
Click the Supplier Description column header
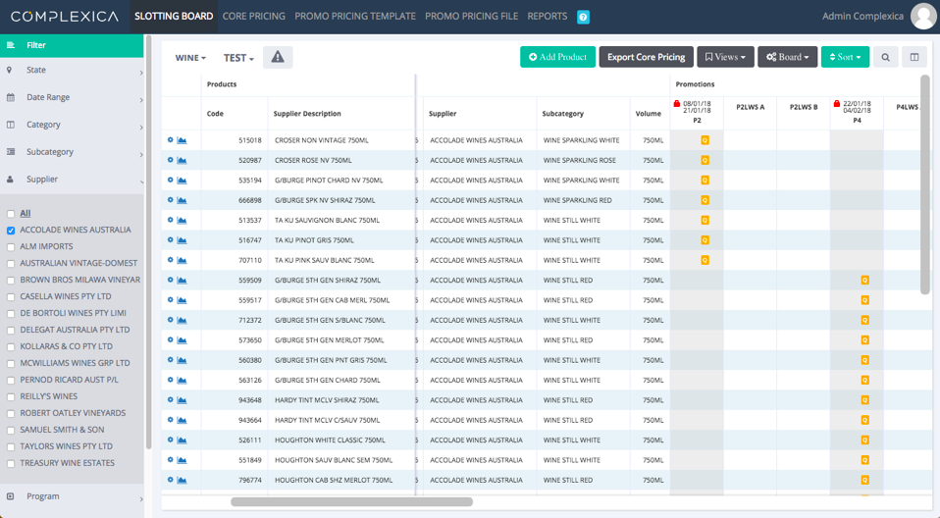(307, 114)
